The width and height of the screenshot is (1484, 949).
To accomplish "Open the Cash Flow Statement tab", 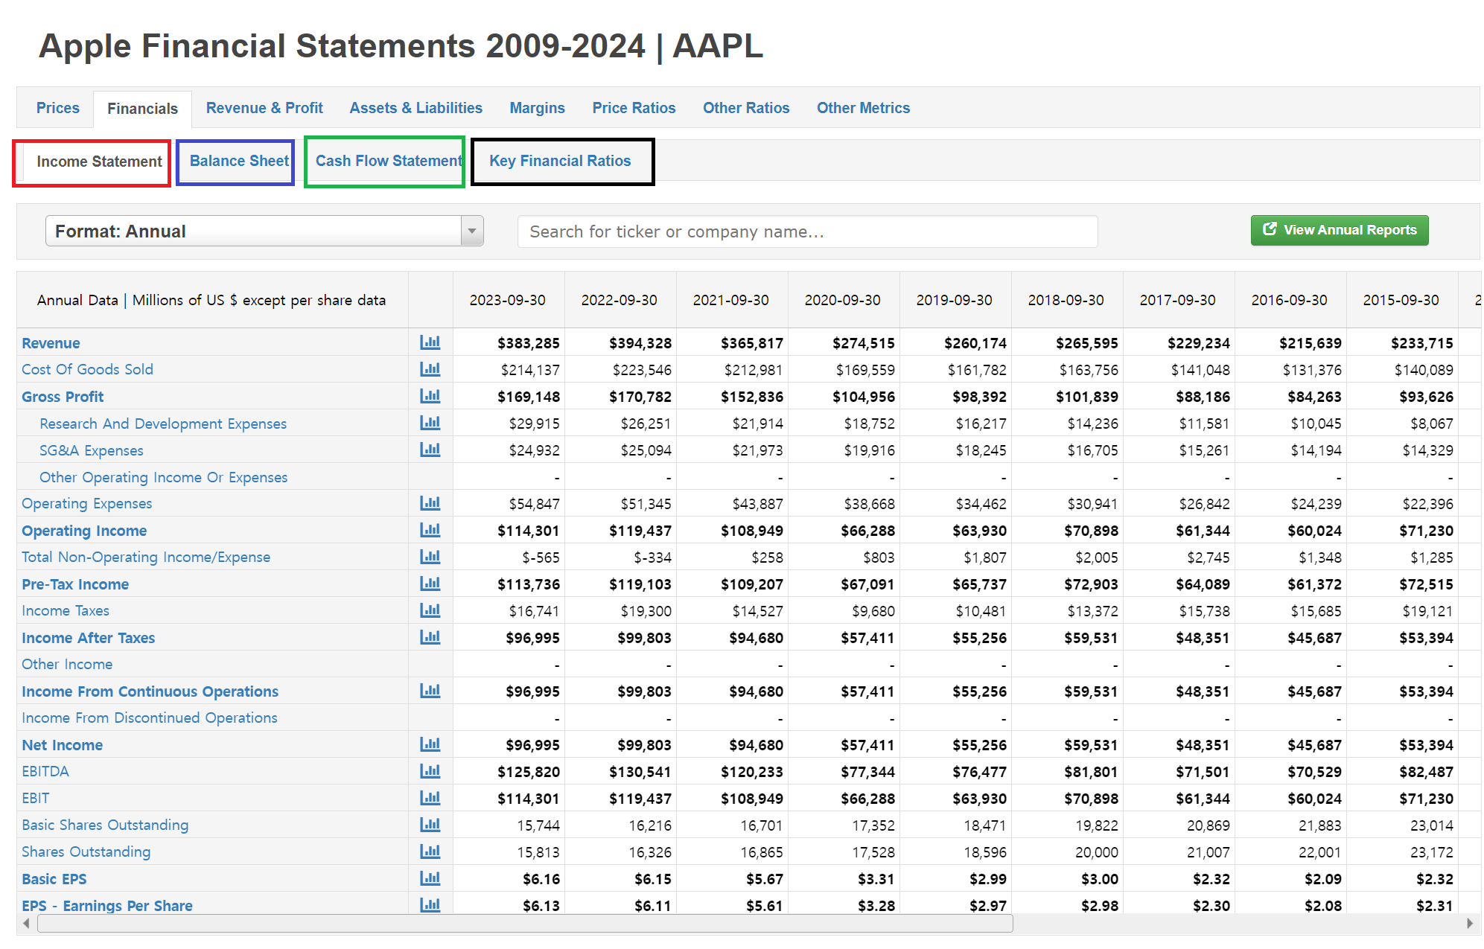I will tap(388, 161).
